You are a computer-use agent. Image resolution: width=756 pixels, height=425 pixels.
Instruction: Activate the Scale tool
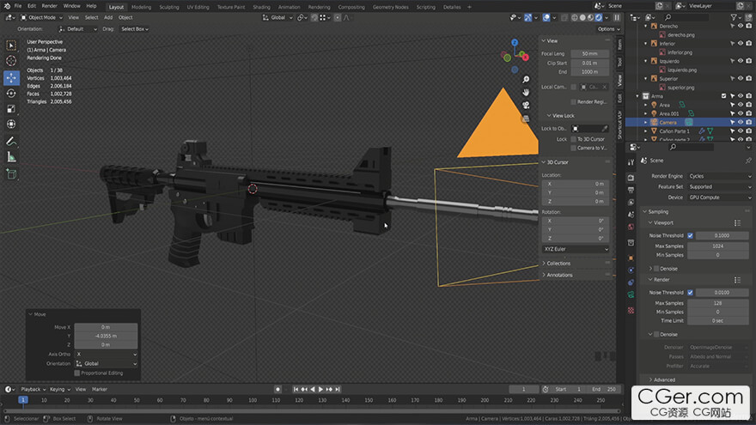tap(11, 109)
